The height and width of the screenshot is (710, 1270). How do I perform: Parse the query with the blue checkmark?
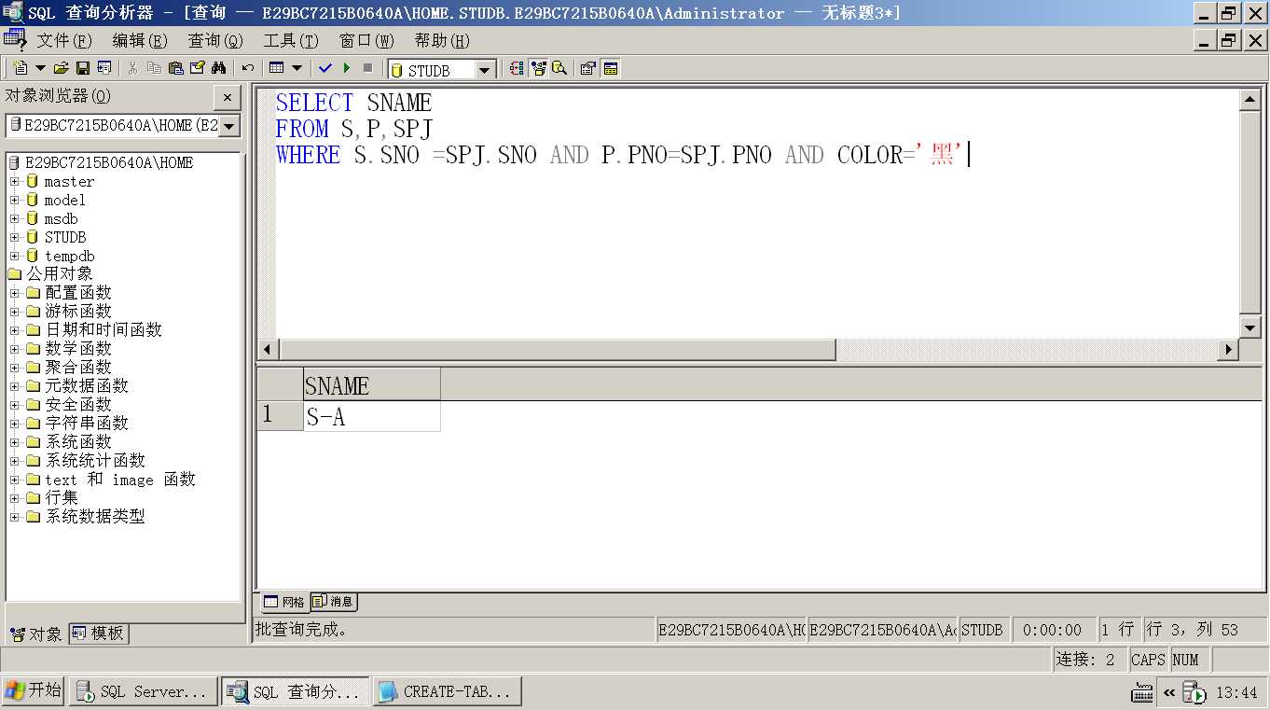[x=325, y=68]
